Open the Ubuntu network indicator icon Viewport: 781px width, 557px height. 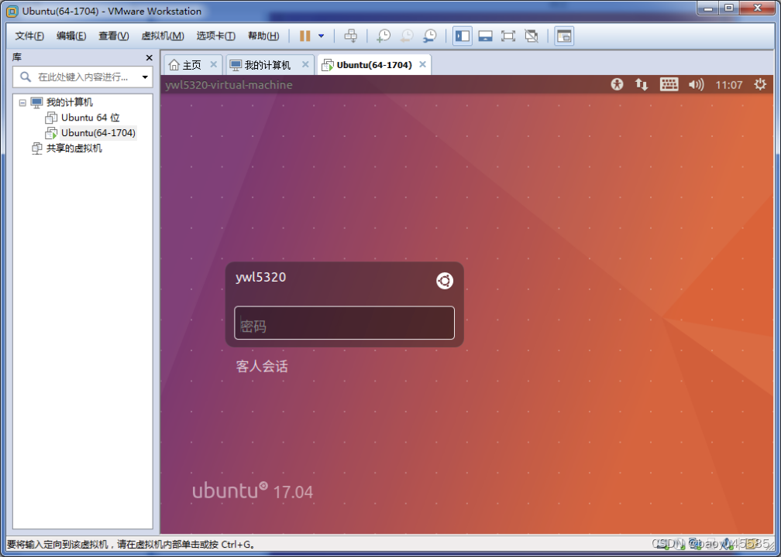click(x=641, y=84)
